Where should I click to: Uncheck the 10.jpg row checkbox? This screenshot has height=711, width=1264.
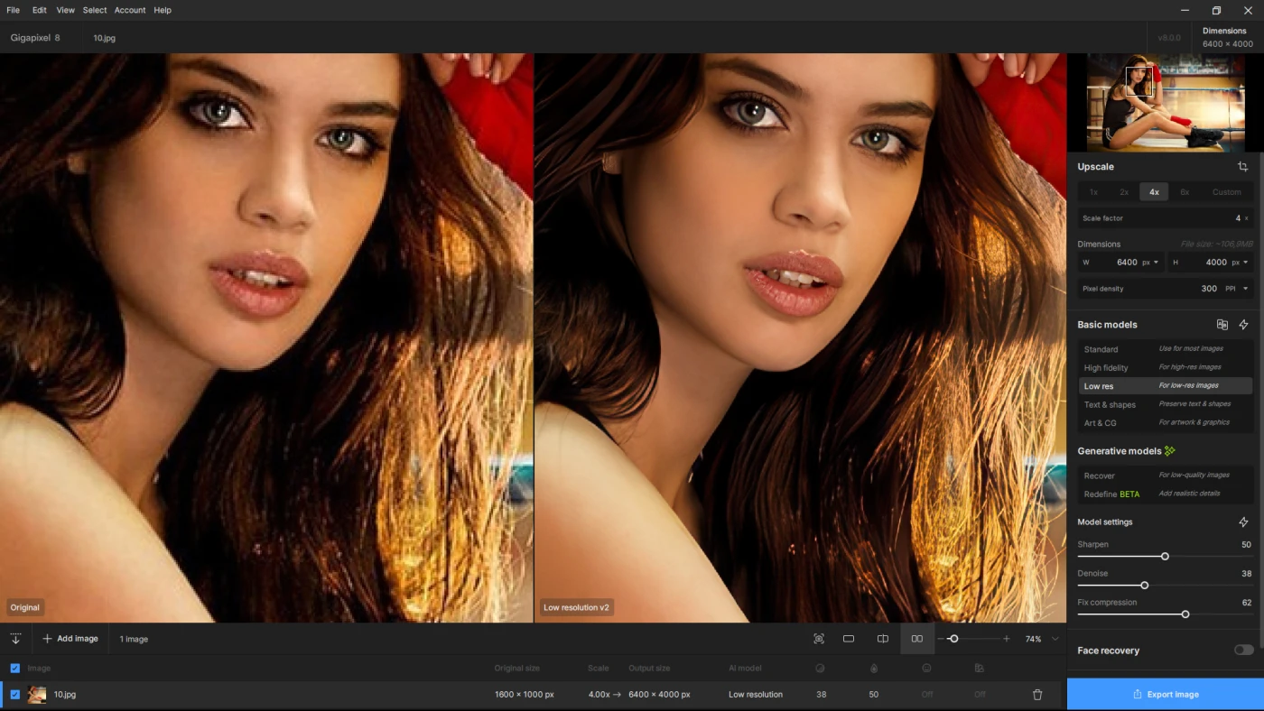(14, 695)
